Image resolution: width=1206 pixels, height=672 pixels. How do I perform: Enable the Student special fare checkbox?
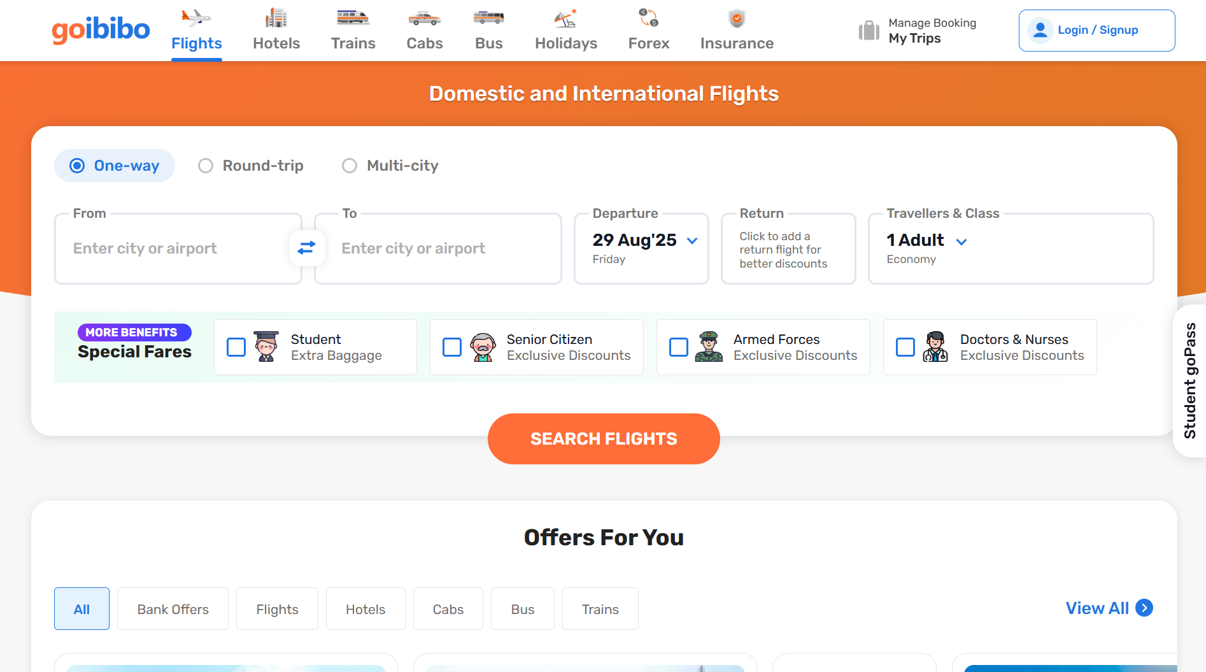(236, 347)
